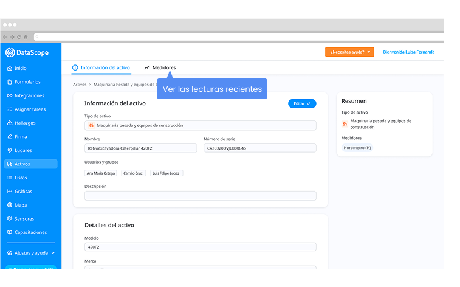Select the Ana María Ortega user tag
460x287 pixels.
(x=101, y=173)
